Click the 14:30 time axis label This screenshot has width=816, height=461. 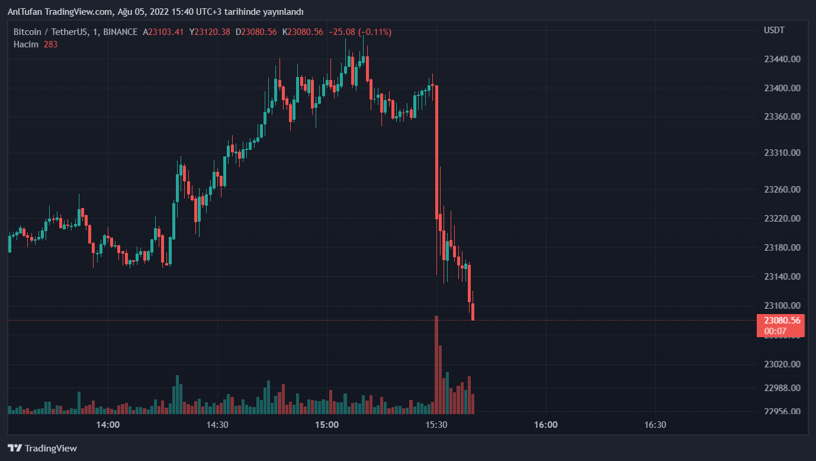pyautogui.click(x=217, y=425)
